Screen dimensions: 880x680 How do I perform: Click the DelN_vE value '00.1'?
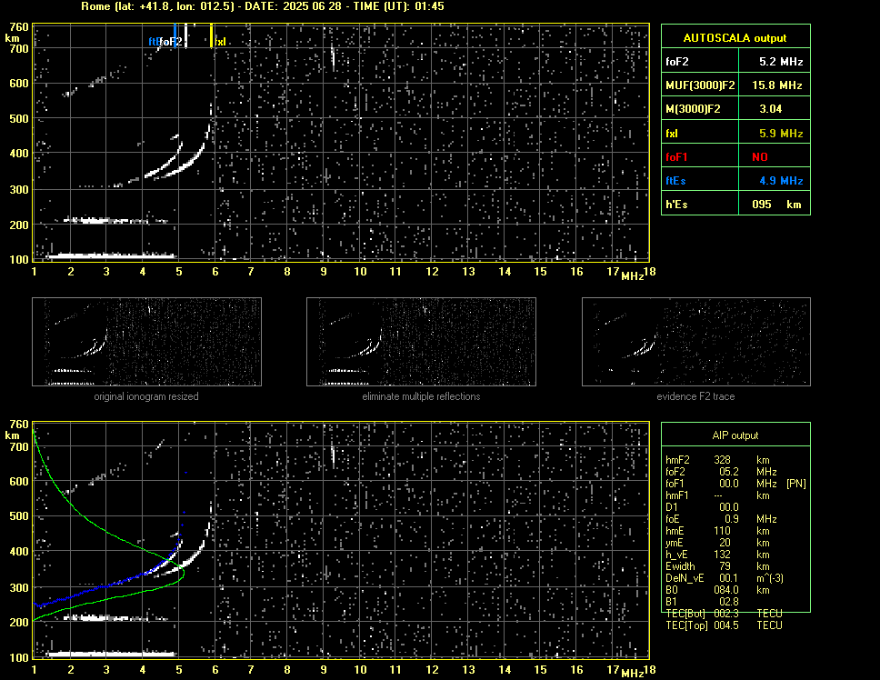[728, 578]
